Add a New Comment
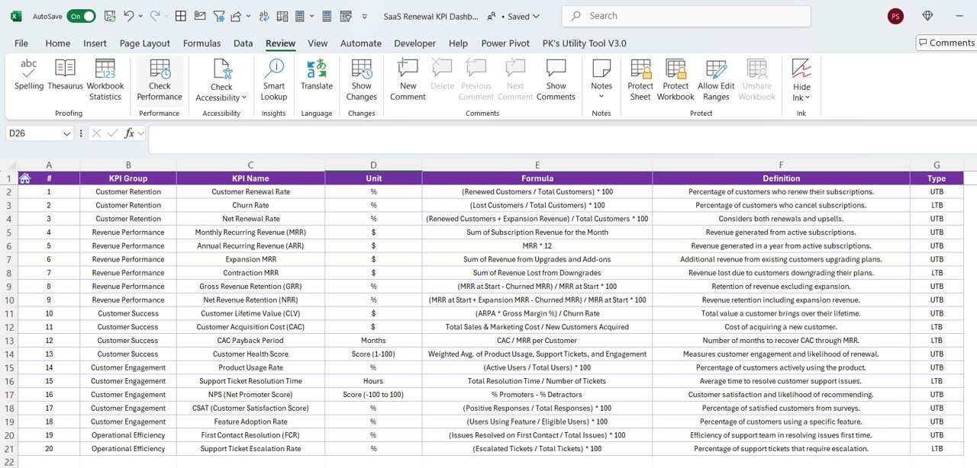Screen dimensions: 977x468 pyautogui.click(x=408, y=80)
